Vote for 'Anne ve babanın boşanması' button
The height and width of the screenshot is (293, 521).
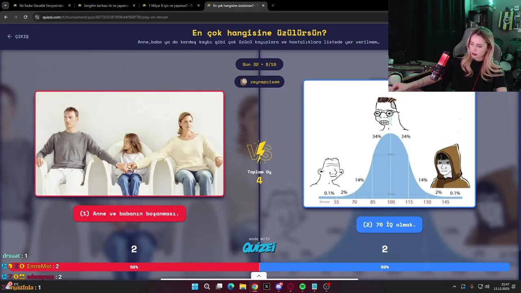click(129, 214)
